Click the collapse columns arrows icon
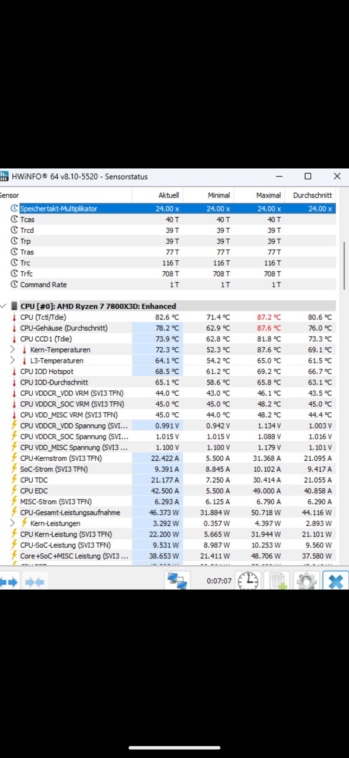Image resolution: width=349 pixels, height=758 pixels. click(35, 582)
